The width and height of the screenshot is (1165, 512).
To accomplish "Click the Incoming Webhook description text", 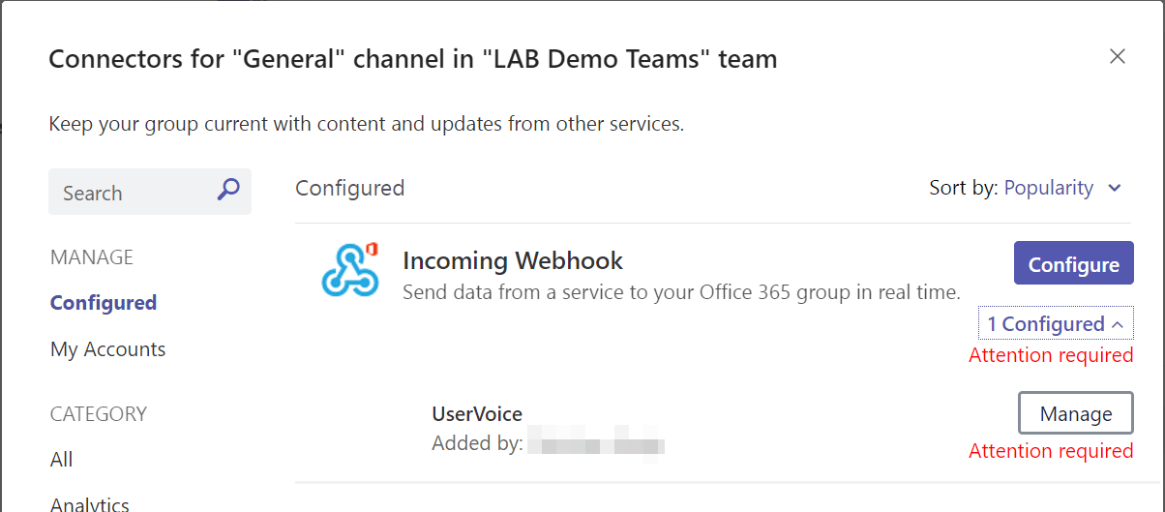I will click(681, 292).
